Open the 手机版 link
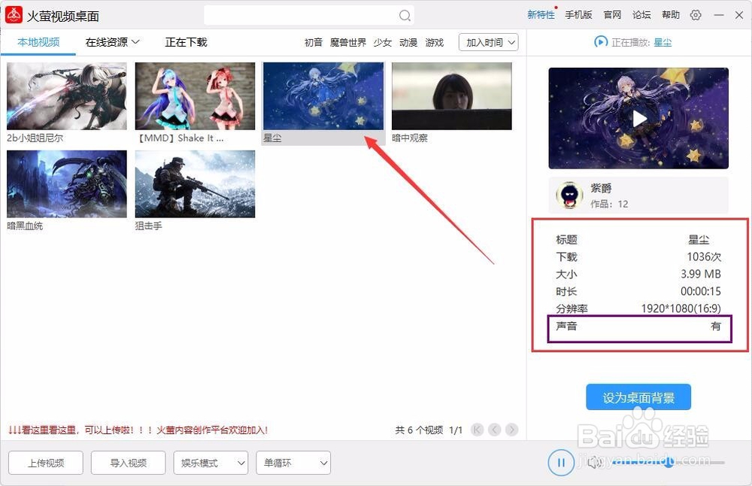The height and width of the screenshot is (486, 752). click(x=578, y=15)
